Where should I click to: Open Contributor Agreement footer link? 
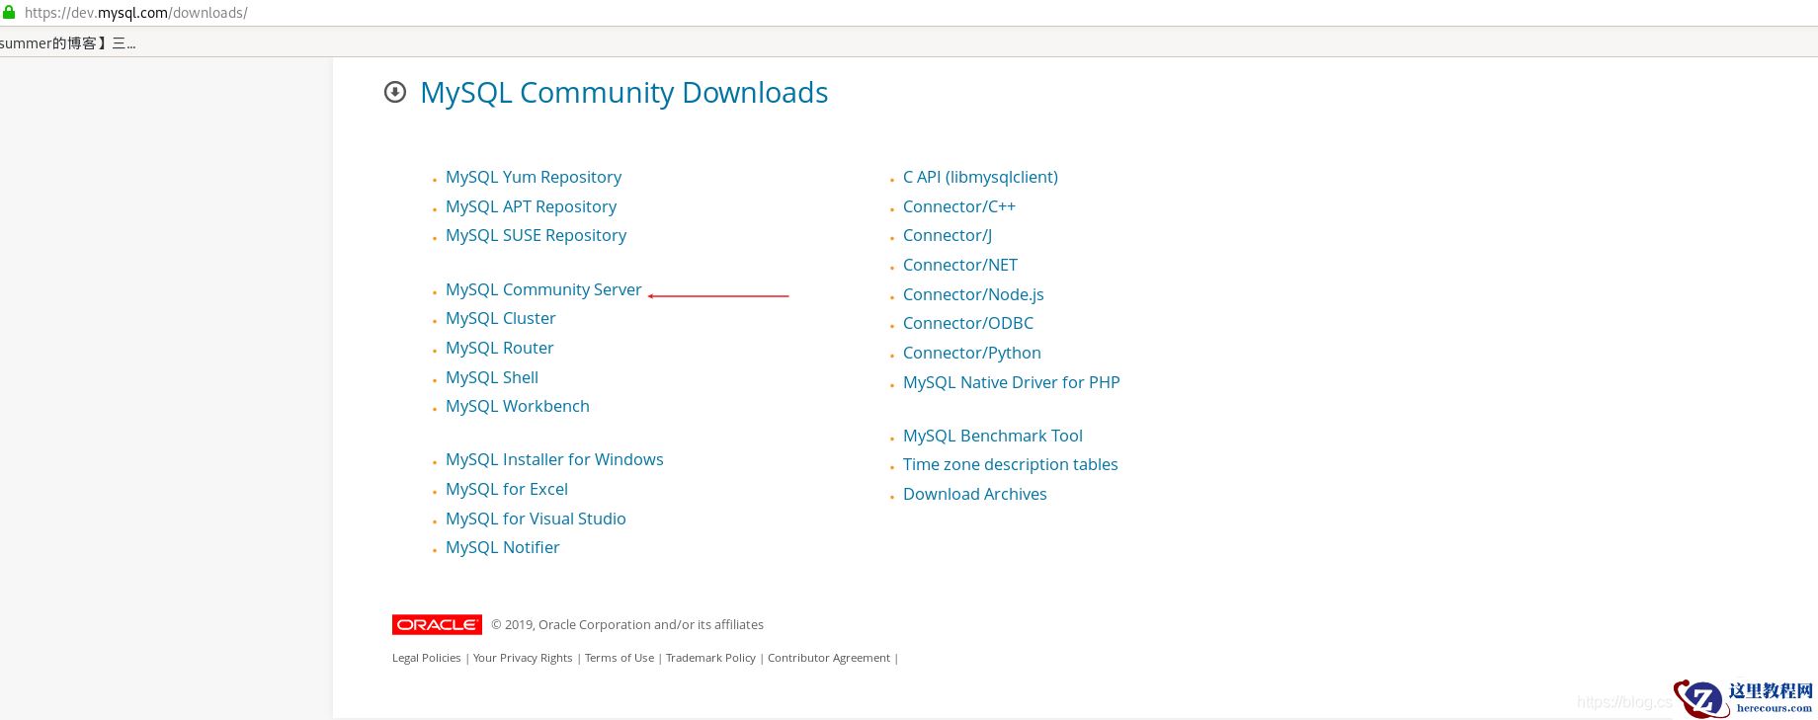pos(829,658)
